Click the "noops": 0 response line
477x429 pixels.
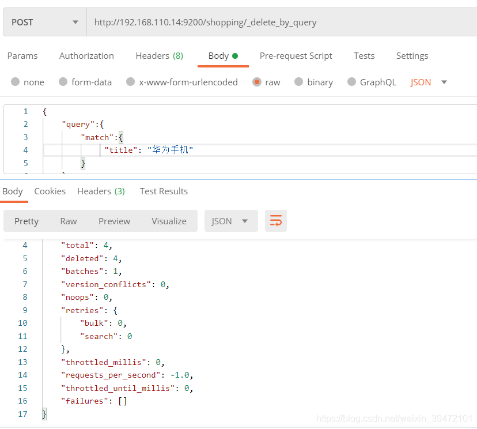tap(86, 297)
